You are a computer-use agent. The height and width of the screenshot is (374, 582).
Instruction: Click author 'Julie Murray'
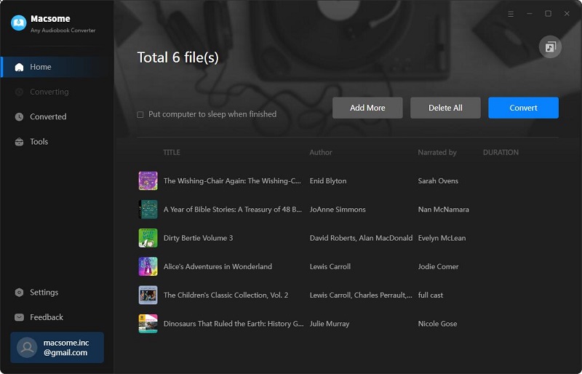click(x=330, y=324)
